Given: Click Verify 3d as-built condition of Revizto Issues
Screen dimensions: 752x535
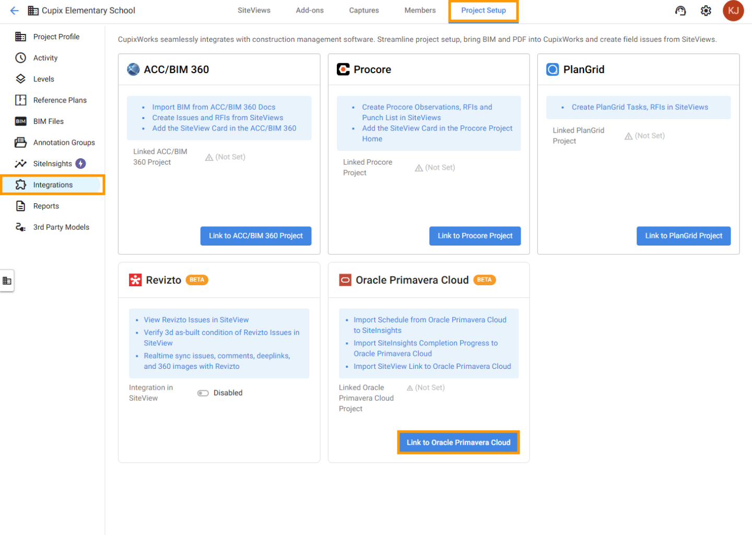Looking at the screenshot, I should click(221, 338).
